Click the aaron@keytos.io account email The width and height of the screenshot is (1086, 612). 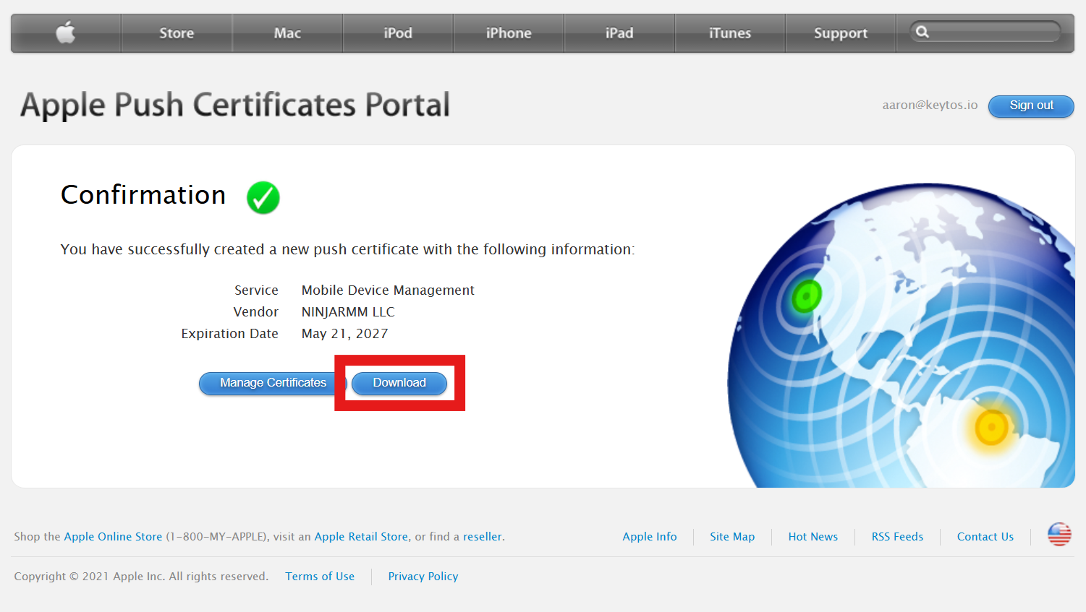[x=930, y=105]
